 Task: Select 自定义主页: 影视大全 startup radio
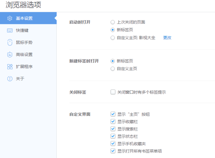(x=113, y=37)
